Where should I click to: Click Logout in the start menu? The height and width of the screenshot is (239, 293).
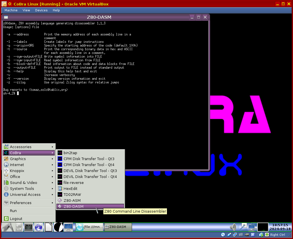(x=16, y=219)
